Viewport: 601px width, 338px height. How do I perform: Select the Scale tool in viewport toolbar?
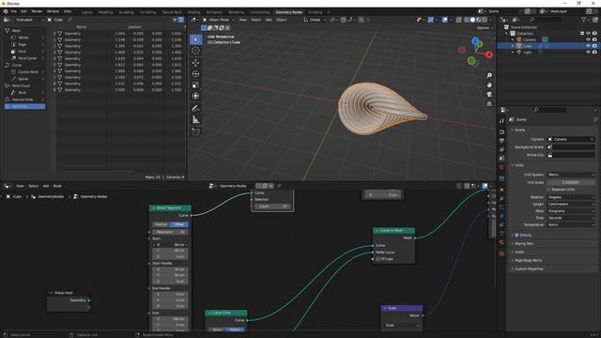(196, 84)
